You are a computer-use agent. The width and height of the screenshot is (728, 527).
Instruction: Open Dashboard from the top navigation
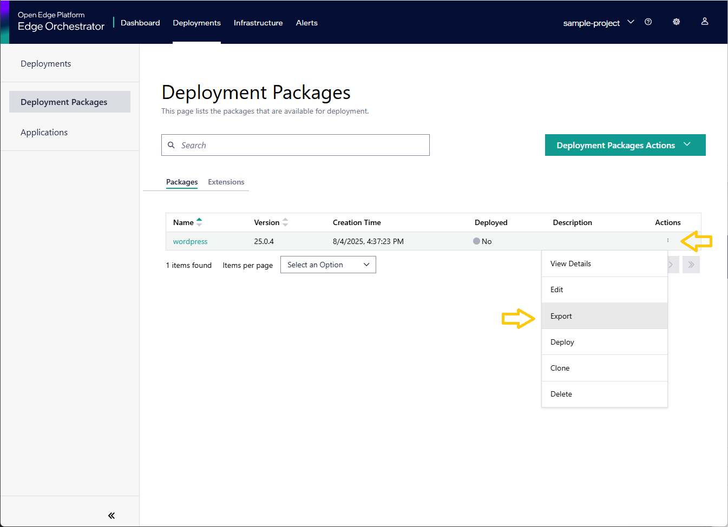(x=140, y=23)
